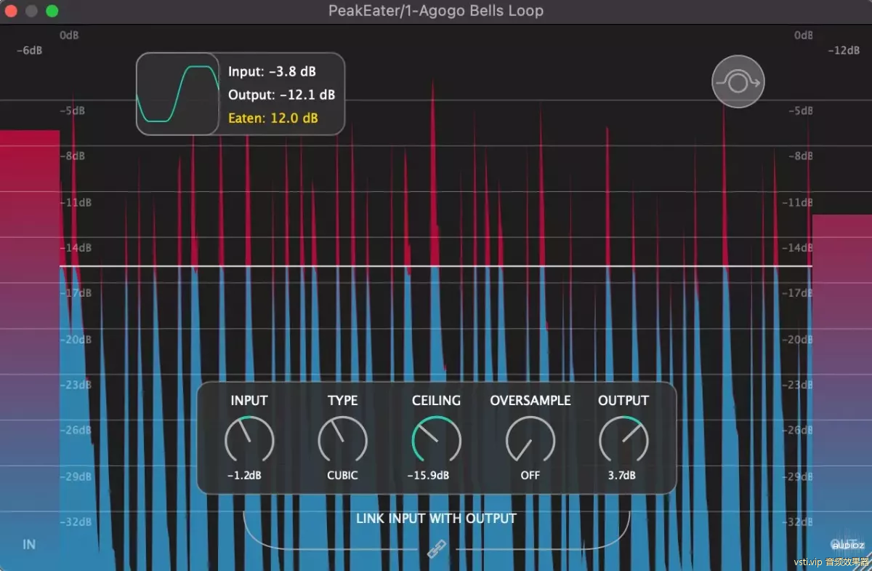
Task: Click the Input -3.8 dB readout
Action: click(272, 71)
